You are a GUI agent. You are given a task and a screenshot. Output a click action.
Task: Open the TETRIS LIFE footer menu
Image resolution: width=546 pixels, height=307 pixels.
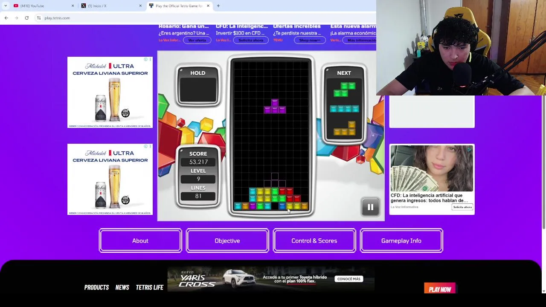coord(149,287)
